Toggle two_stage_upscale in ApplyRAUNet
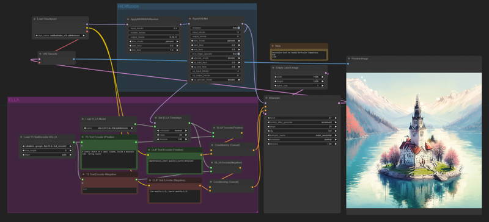The image size is (489, 222). coord(216,54)
